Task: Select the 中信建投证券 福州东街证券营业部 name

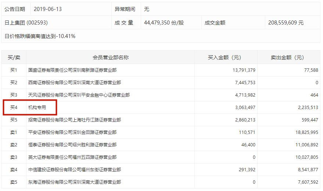Action: pyautogui.click(x=75, y=170)
